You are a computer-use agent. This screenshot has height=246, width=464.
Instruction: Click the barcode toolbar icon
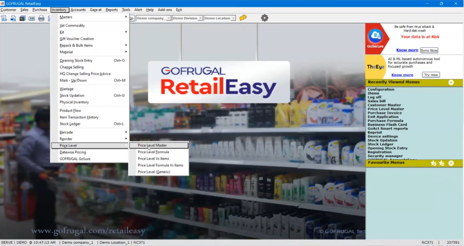[x=32, y=18]
